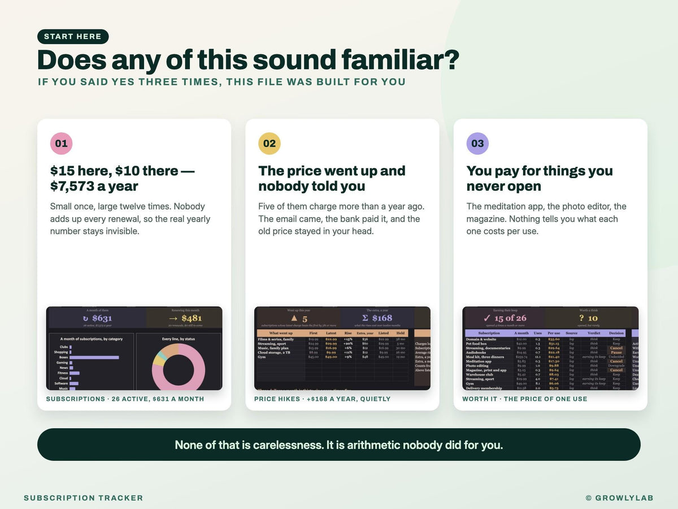Click the Fitness category label in the bar chart
Viewport: 678px width, 509px height.
(63, 373)
